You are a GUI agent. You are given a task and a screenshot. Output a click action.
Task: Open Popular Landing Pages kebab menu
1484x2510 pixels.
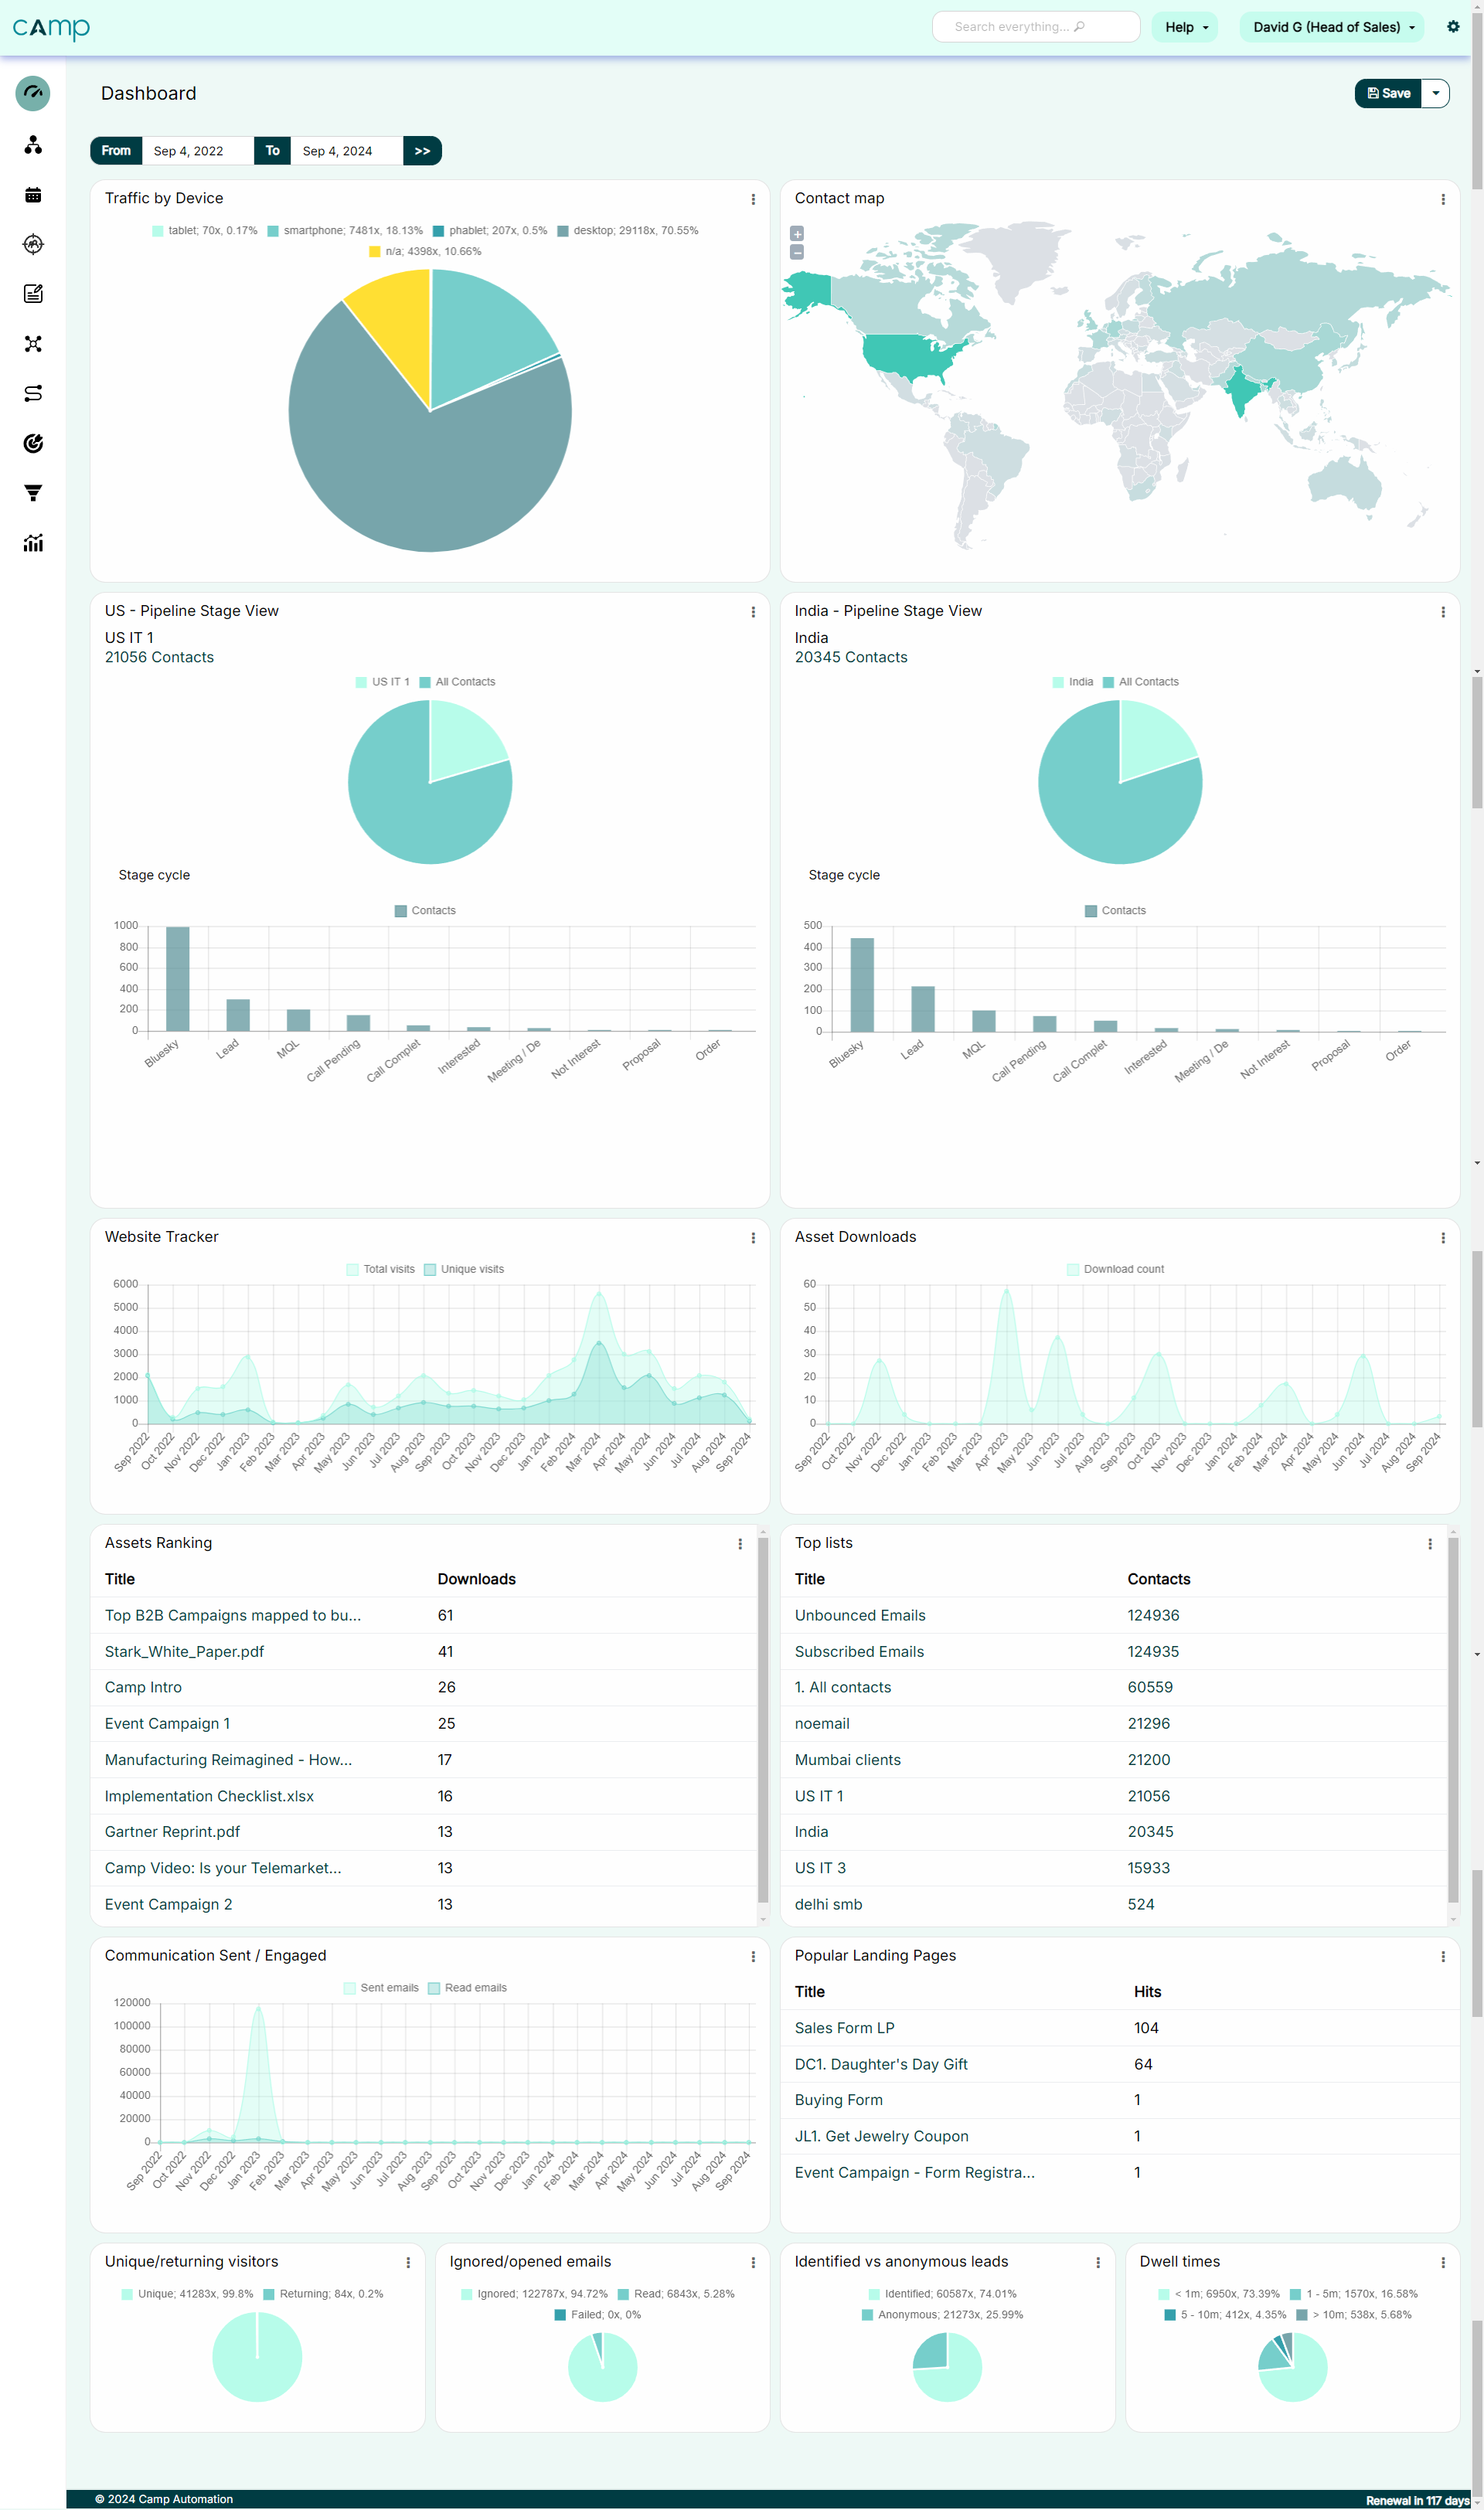pos(1443,1957)
